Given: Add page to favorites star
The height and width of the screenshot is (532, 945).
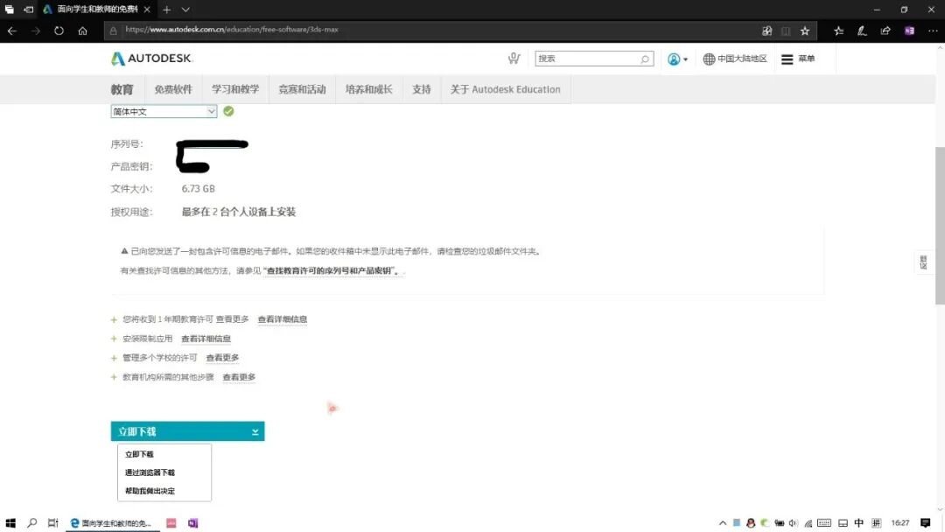Looking at the screenshot, I should (x=805, y=31).
